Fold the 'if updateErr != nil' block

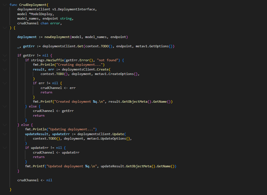[x=4, y=148]
